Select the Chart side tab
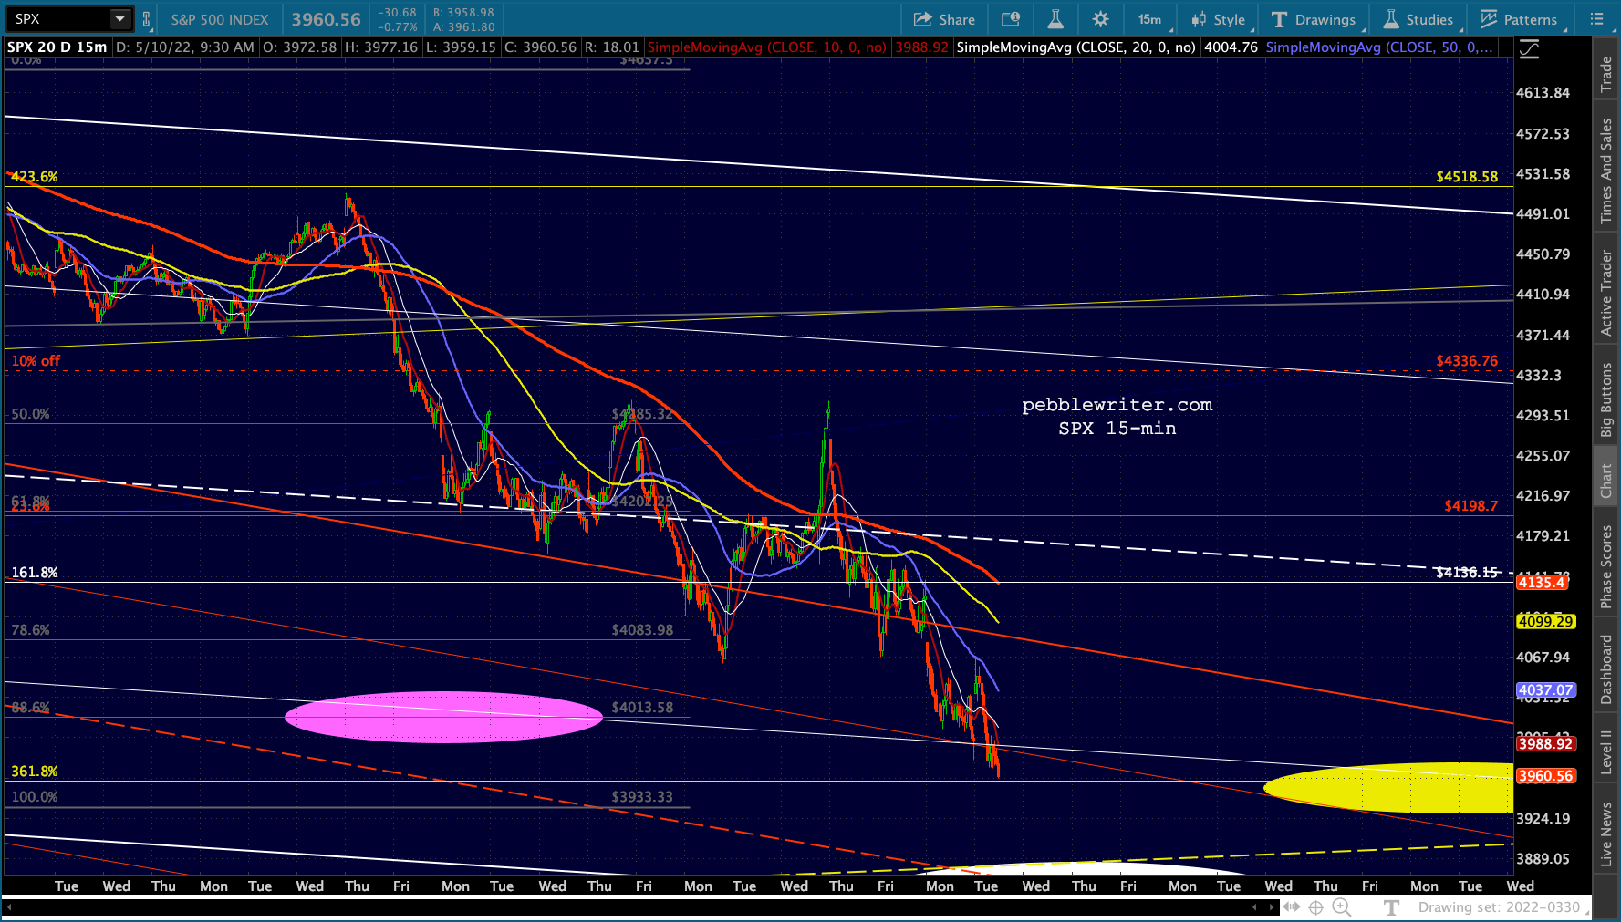Image resolution: width=1621 pixels, height=922 pixels. 1606,481
